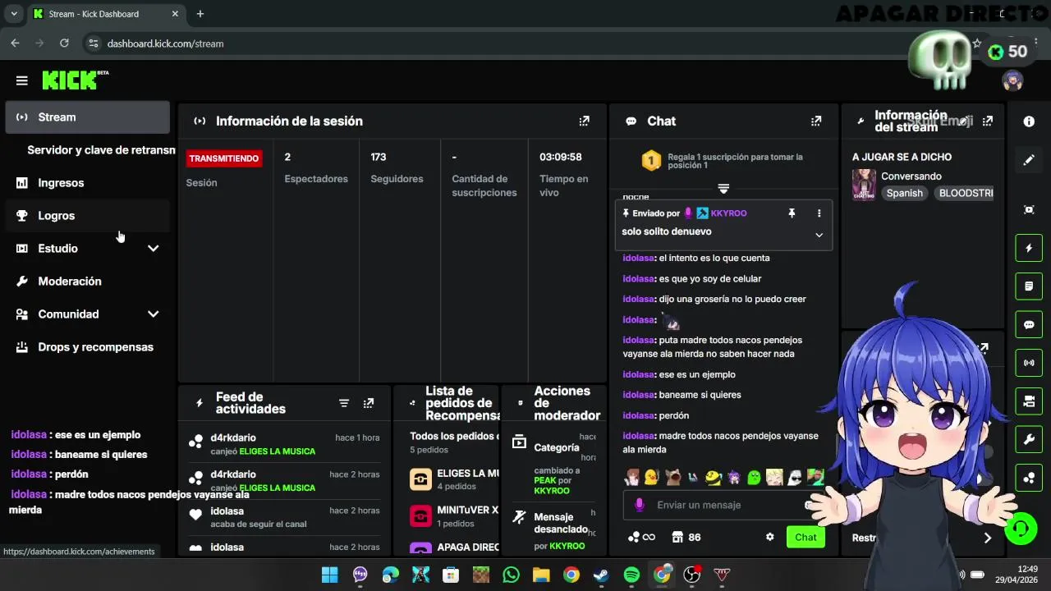The height and width of the screenshot is (591, 1051).
Task: Pop out the Información de la sesión panel
Action: coord(584,121)
